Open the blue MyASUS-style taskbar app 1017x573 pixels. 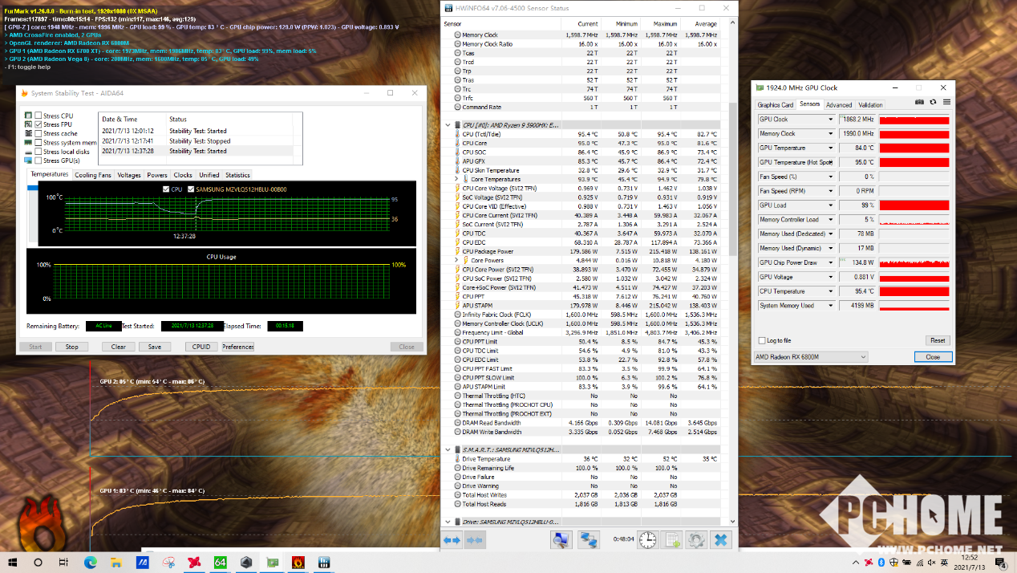coord(142,563)
